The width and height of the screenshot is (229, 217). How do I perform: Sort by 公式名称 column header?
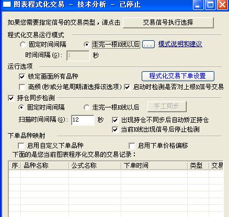coord(95,166)
